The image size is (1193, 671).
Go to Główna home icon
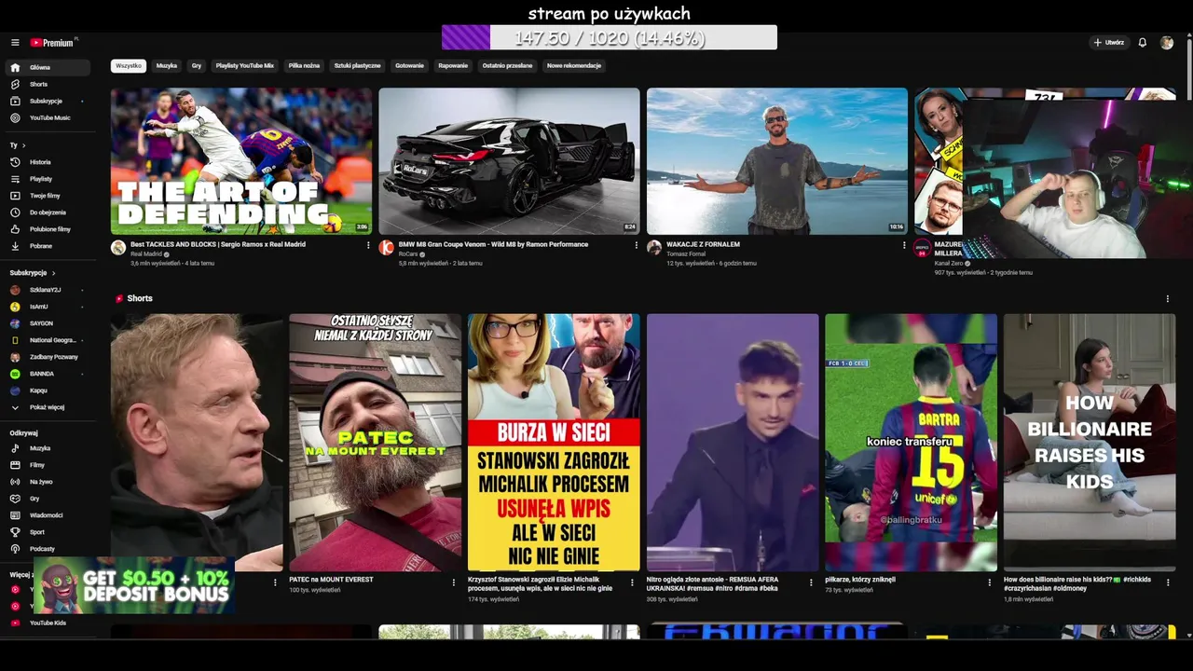point(15,68)
